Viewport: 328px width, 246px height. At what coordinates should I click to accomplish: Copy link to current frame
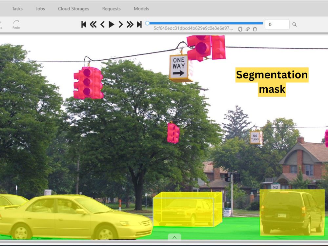click(x=247, y=29)
